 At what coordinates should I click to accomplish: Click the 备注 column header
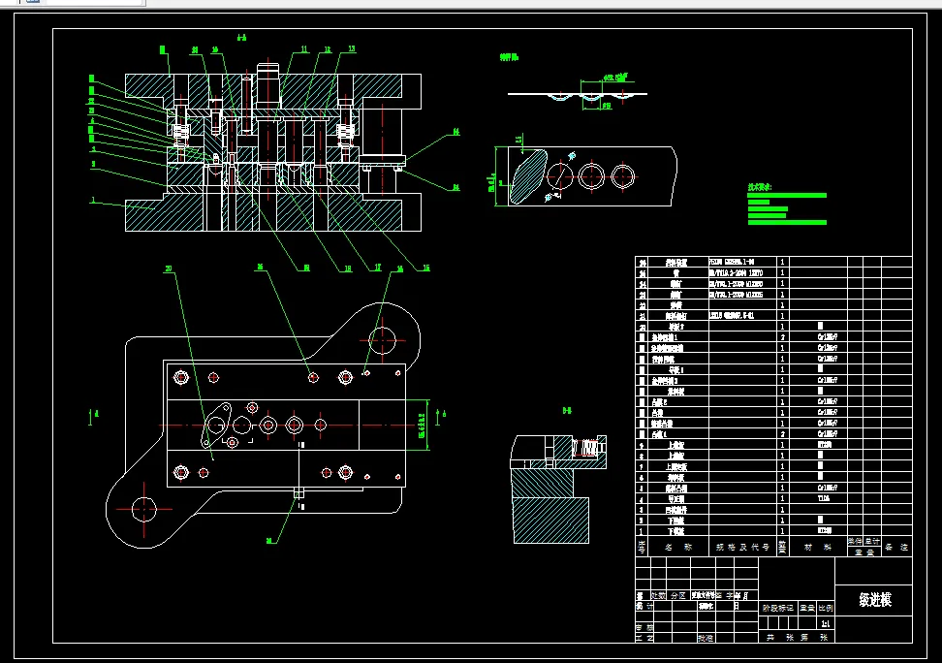(896, 547)
